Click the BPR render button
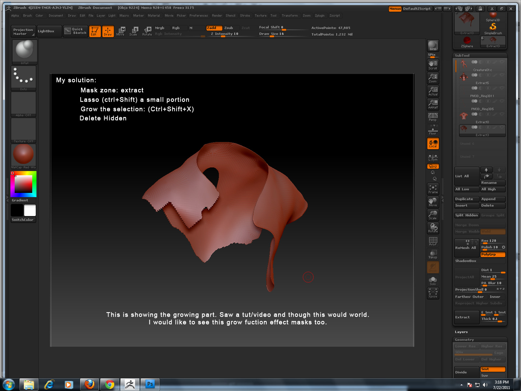Screen dimensions: 521x391 click(x=433, y=46)
